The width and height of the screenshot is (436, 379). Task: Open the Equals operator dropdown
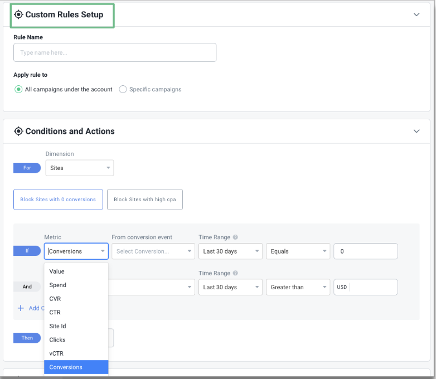[x=298, y=251]
